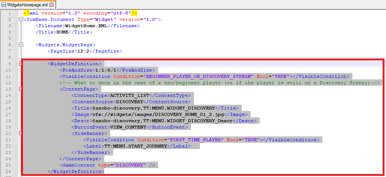The height and width of the screenshot is (177, 386).
Task: Click the Type="Widget" attribute on line 2
Action: click(x=96, y=19)
